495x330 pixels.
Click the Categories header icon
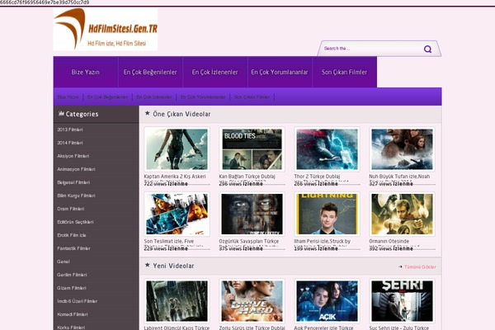coord(61,113)
